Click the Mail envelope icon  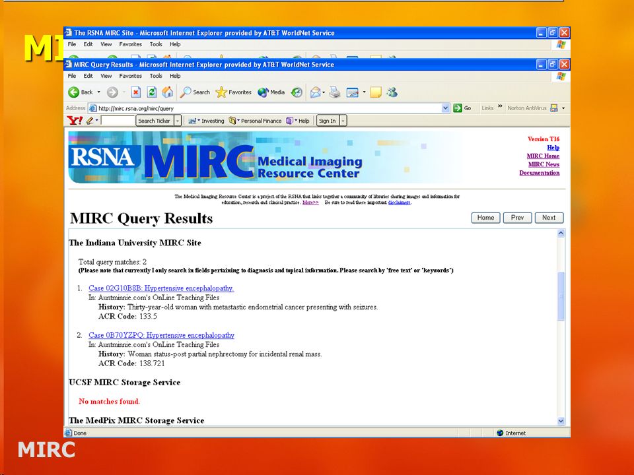pyautogui.click(x=316, y=92)
